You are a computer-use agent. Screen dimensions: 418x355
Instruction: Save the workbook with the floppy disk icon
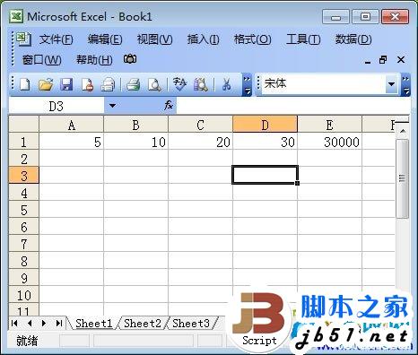(x=66, y=84)
